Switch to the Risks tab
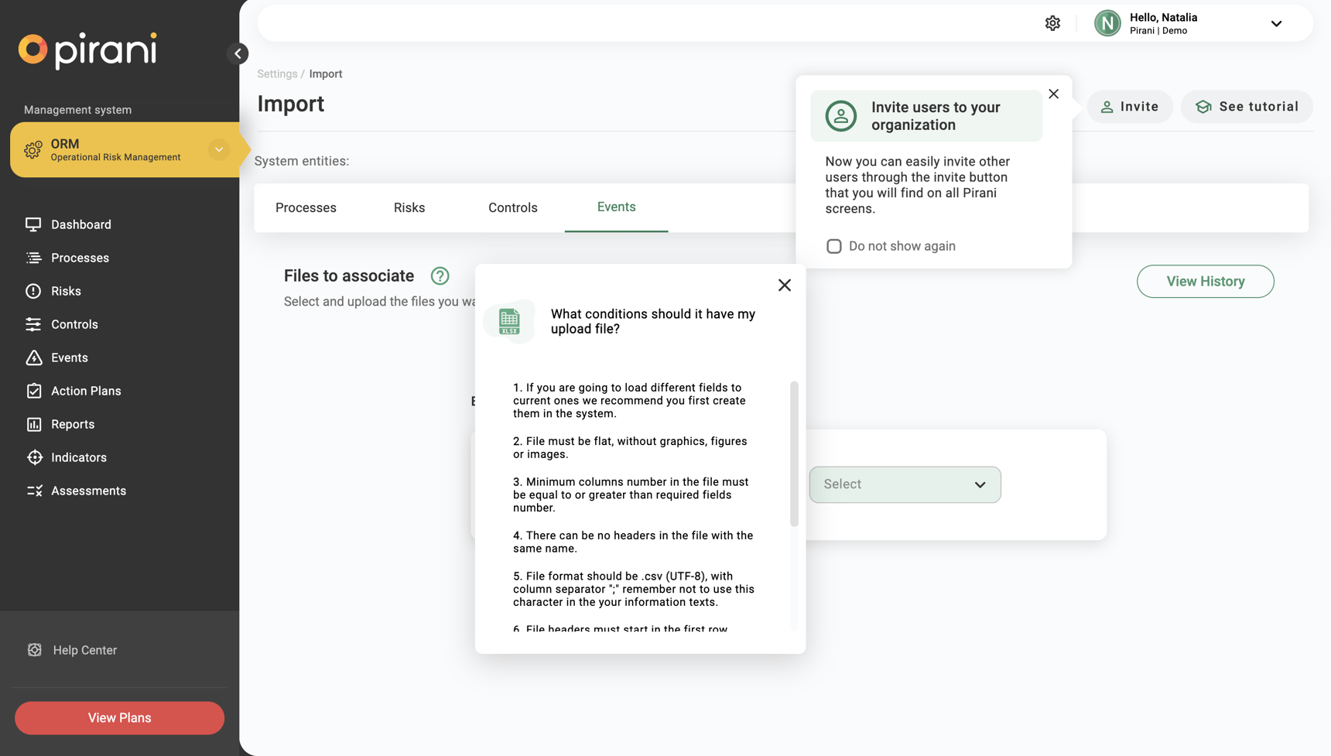Image resolution: width=1331 pixels, height=756 pixels. (x=409, y=207)
